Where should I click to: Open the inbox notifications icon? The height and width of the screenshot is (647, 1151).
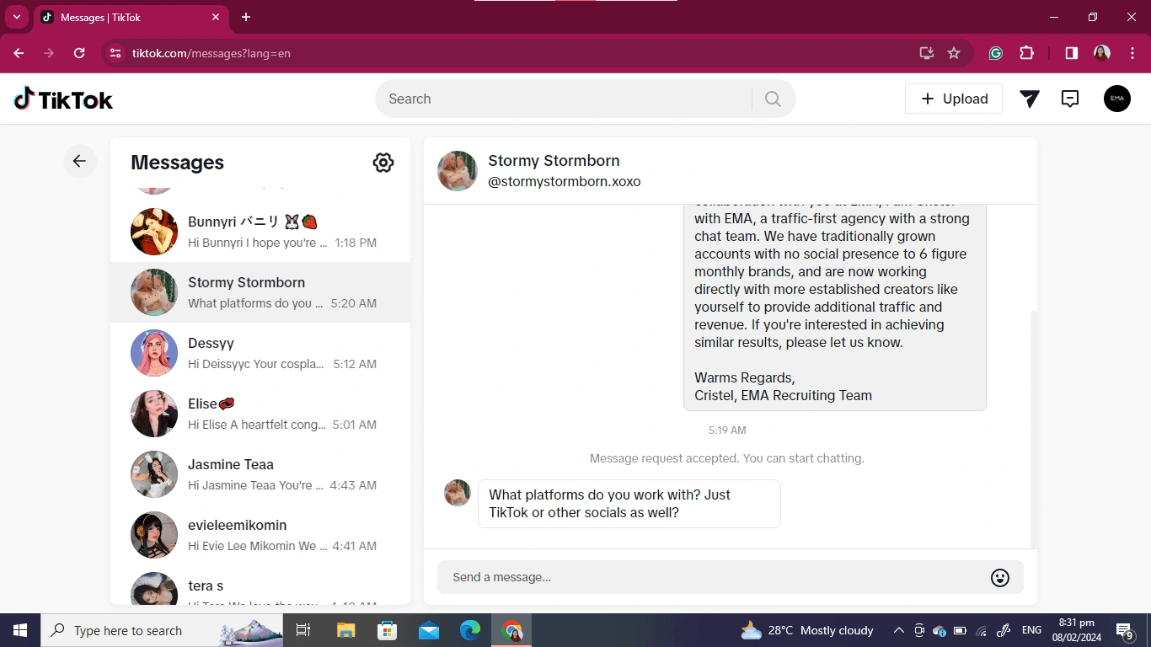point(1070,99)
